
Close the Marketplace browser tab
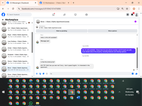click(68, 3)
